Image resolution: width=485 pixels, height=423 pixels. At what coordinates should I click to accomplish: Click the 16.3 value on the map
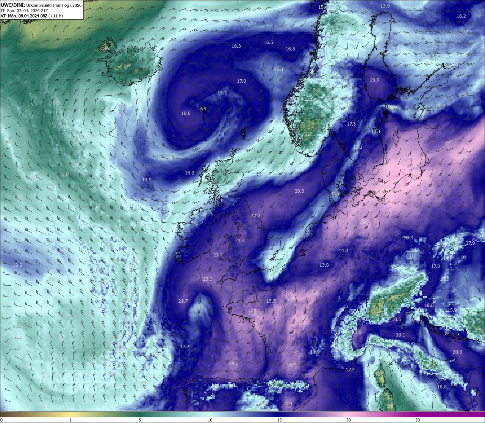tap(236, 46)
